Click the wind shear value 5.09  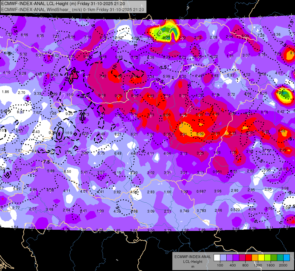point(200,134)
